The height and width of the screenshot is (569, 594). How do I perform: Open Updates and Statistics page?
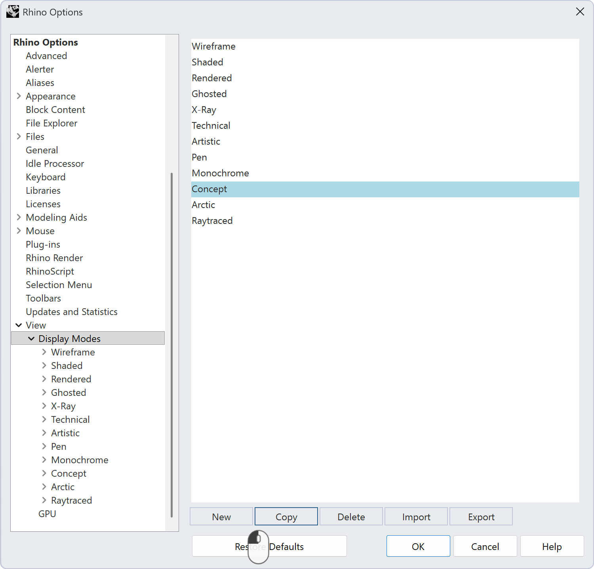click(72, 312)
